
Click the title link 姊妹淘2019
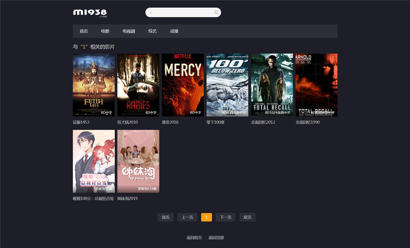pyautogui.click(x=127, y=199)
